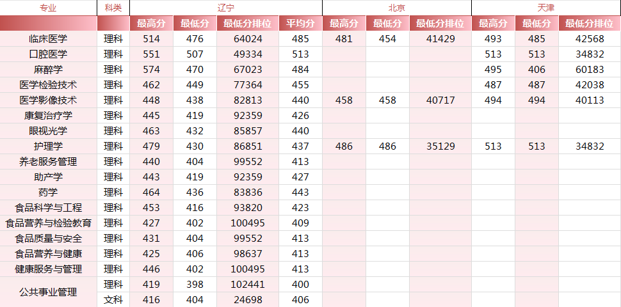Click the 食品科学与工程 major cell

pos(48,208)
